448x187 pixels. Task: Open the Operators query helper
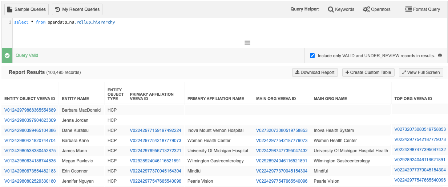point(376,9)
